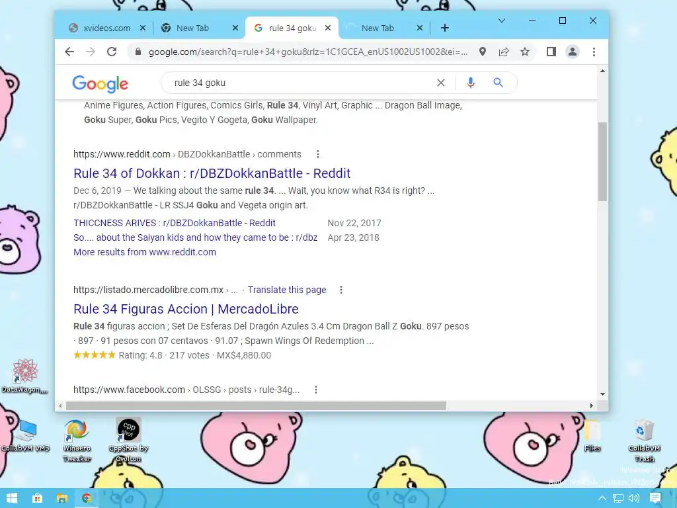Open options for the Facebook result
677x508 pixels.
[316, 390]
